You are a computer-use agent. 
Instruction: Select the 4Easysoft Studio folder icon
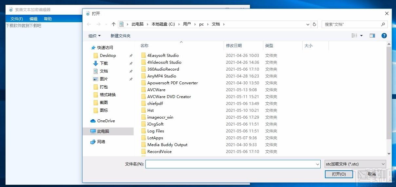pyautogui.click(x=143, y=56)
